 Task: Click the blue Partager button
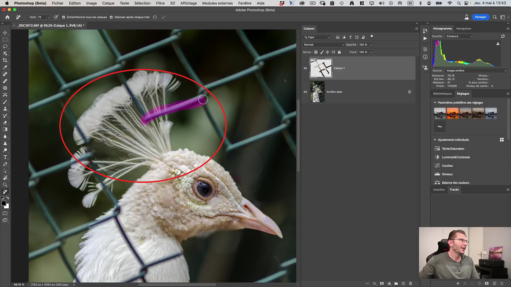(x=480, y=17)
